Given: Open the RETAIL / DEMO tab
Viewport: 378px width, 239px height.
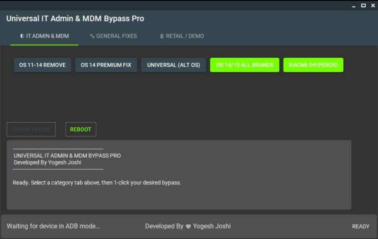Looking at the screenshot, I should coord(182,36).
